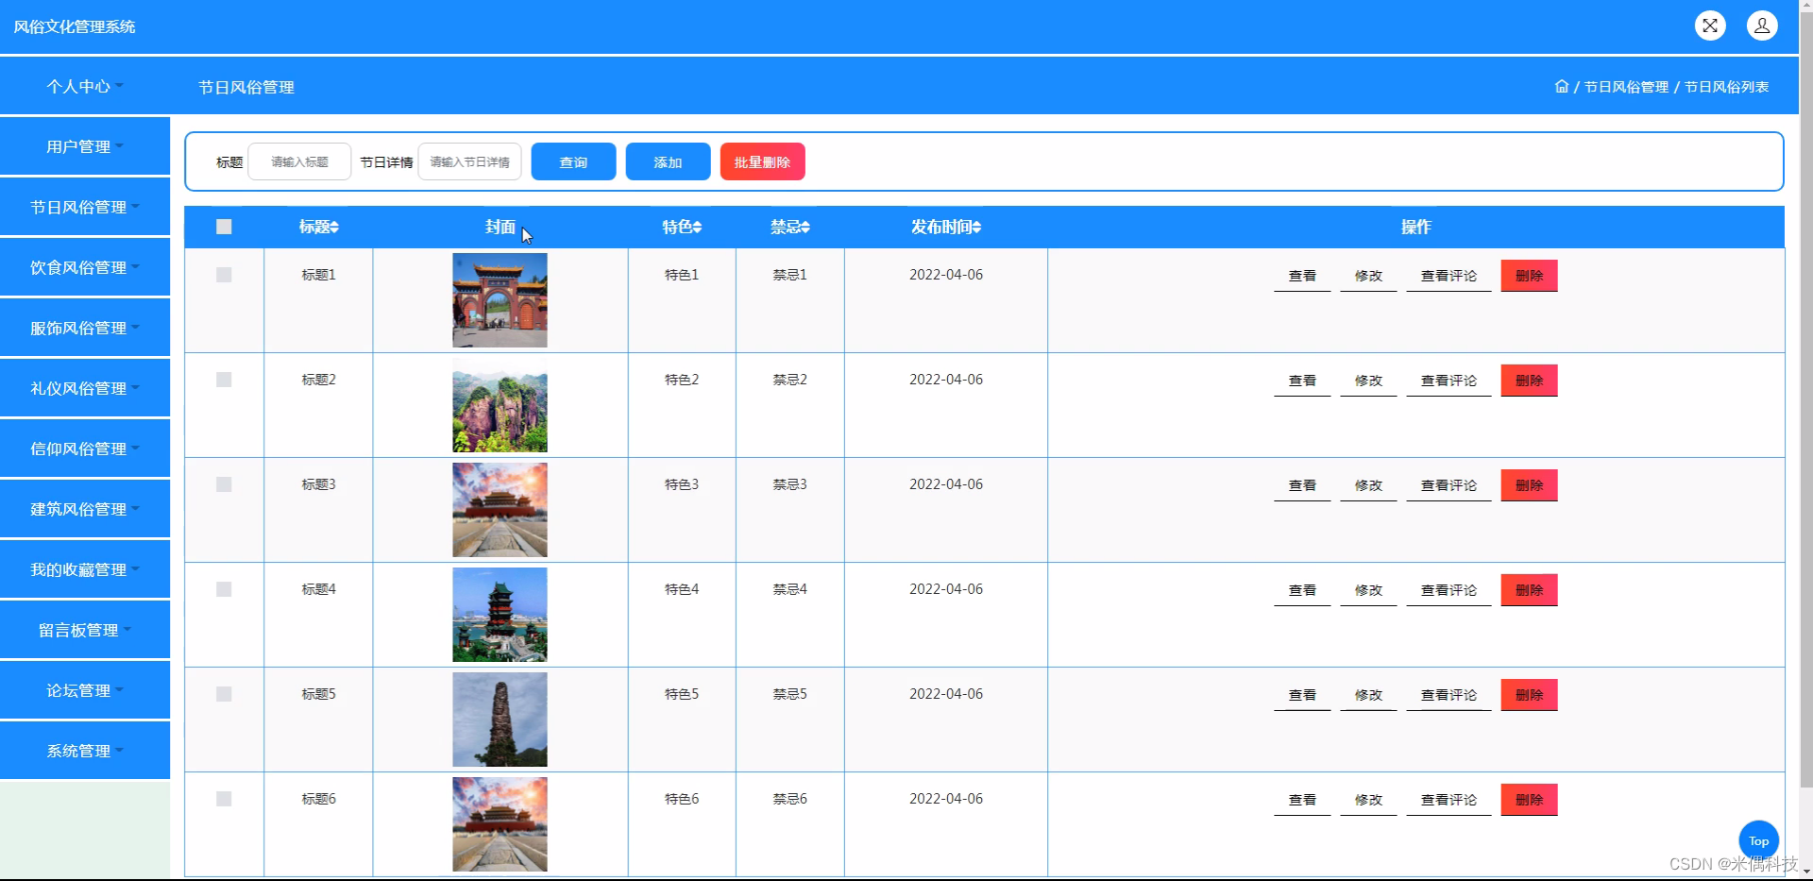The width and height of the screenshot is (1813, 881).
Task: Open the gate cover thumbnail of 标题1
Action: tap(500, 300)
